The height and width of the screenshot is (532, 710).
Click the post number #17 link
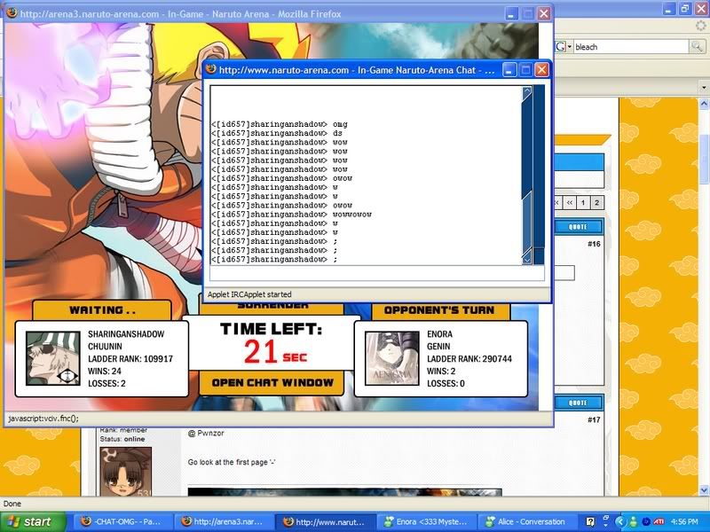click(x=594, y=419)
